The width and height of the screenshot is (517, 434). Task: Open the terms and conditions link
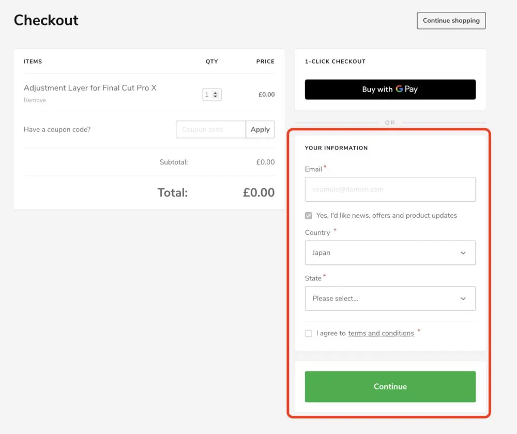point(381,334)
